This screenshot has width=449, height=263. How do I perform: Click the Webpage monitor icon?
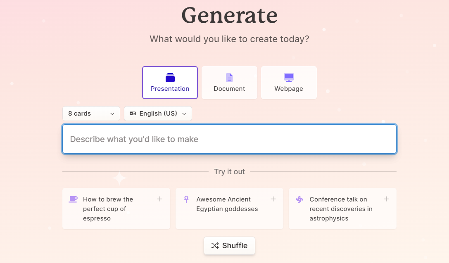pos(289,78)
